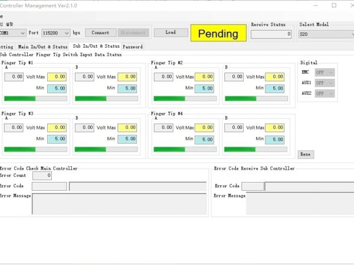Click Finger Tip #4 A Volt Max field

pos(204,128)
